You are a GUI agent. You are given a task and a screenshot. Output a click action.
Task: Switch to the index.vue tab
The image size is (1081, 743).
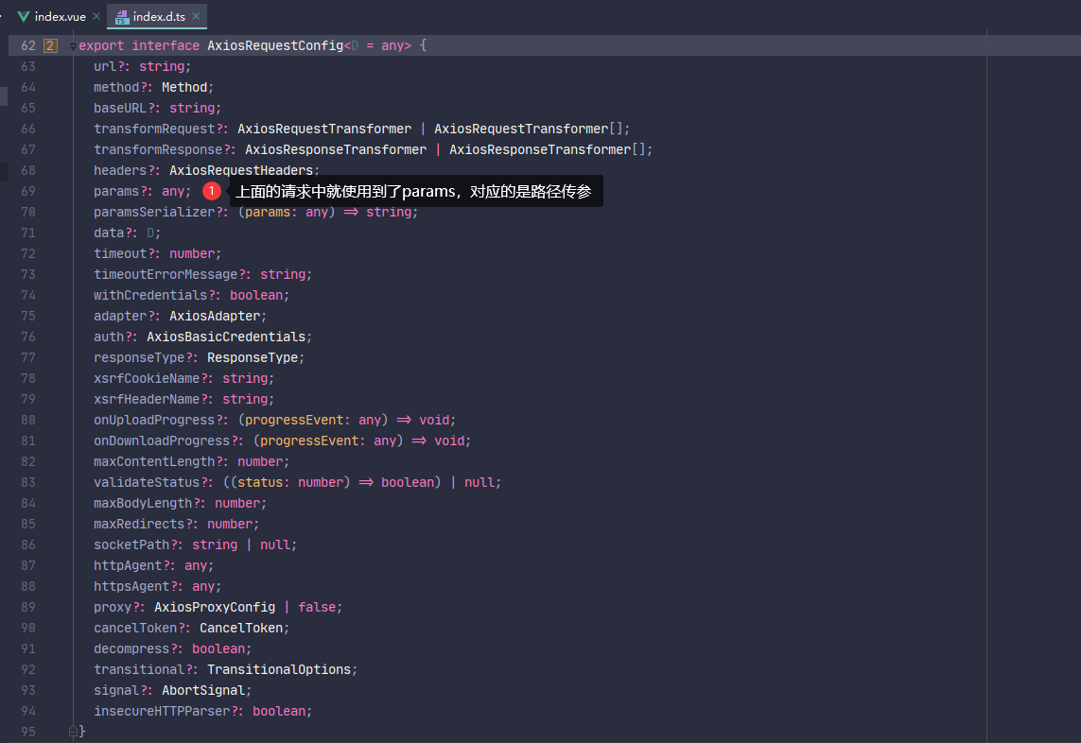60,16
